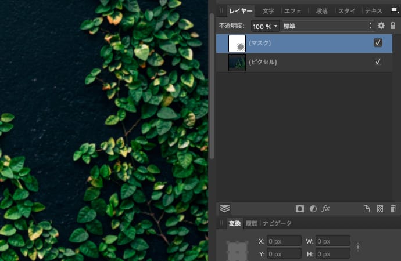Hide the (マスク) layer via its checkbox

378,43
